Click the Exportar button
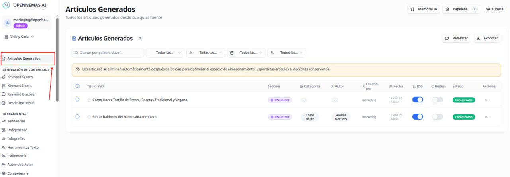Screen dimensions: 510x177 487,38
